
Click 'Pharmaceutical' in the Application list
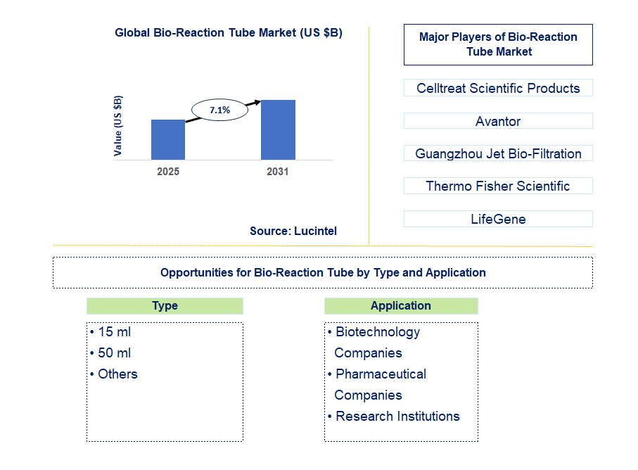(381, 374)
